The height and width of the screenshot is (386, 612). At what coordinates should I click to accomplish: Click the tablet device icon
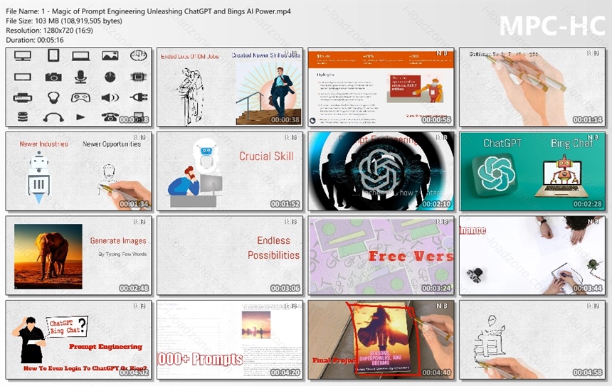(x=53, y=55)
